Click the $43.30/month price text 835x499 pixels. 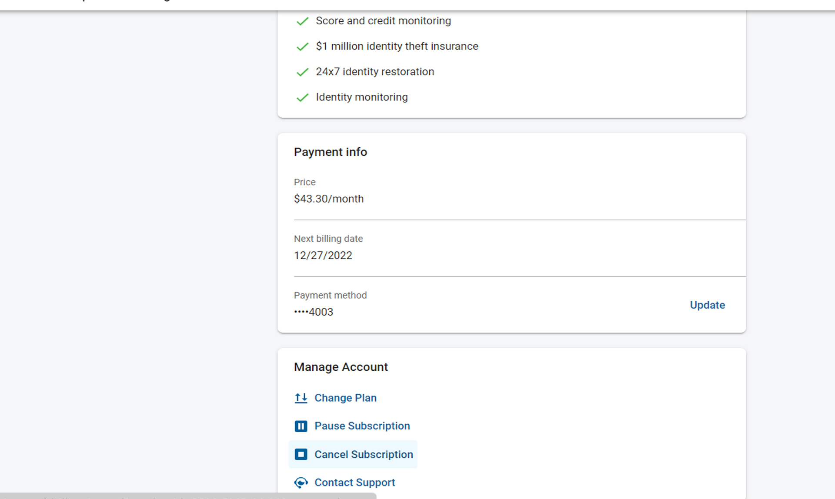pyautogui.click(x=329, y=199)
